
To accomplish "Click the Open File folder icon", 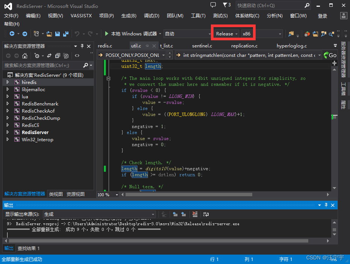I will point(49,34).
